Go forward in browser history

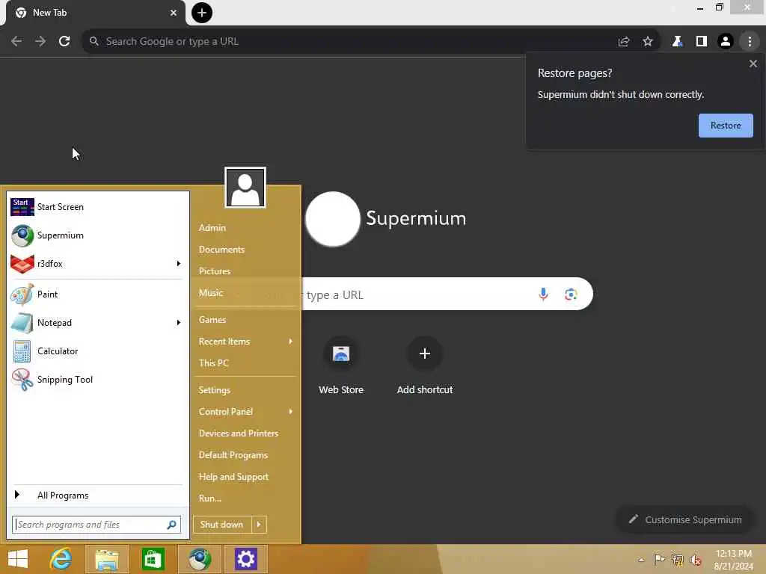coord(40,42)
